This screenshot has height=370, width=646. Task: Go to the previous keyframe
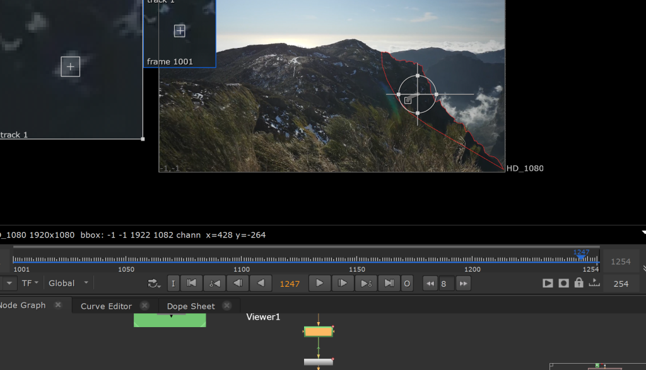coord(214,284)
